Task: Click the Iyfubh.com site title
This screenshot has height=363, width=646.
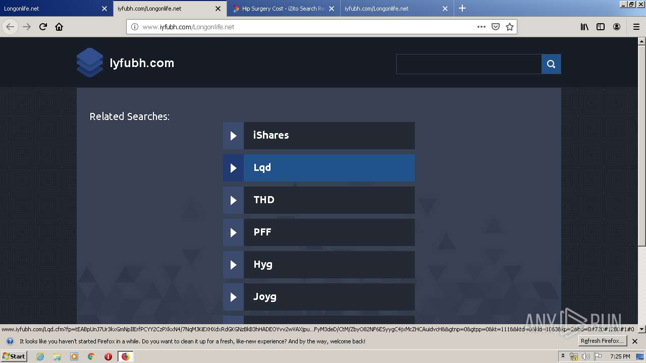Action: pyautogui.click(x=142, y=63)
